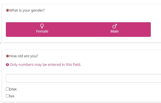Click the 'Male' text label
The width and height of the screenshot is (161, 103).
coord(115,32)
